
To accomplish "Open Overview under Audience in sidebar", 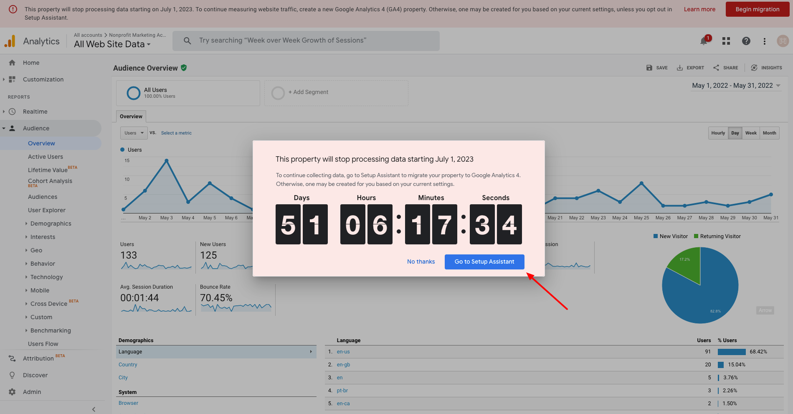I will point(41,143).
